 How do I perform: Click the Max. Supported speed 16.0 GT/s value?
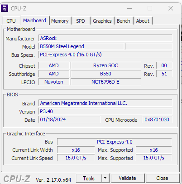(154, 158)
